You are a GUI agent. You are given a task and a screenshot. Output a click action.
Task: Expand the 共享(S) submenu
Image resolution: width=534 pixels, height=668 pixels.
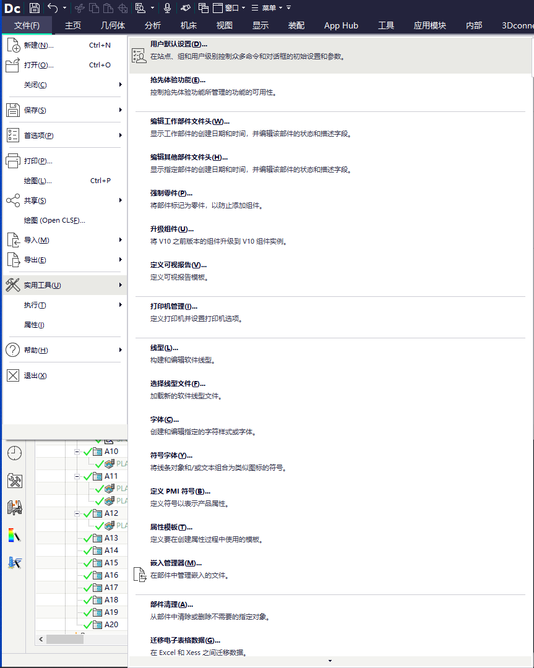64,200
